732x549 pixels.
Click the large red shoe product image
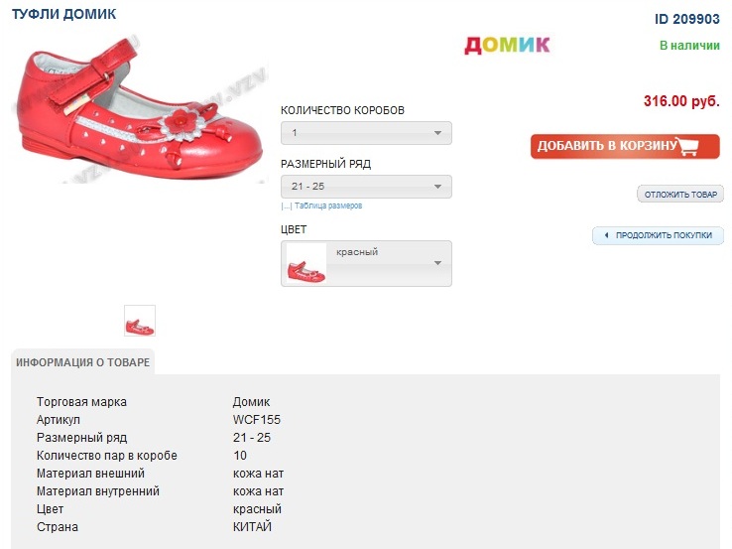139,109
